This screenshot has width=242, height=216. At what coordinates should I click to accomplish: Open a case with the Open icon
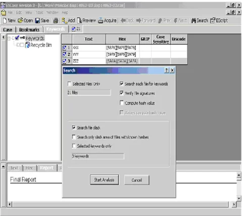20,20
